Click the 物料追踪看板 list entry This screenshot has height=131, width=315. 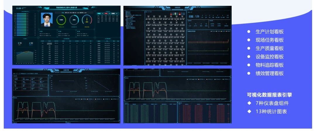point(269,65)
